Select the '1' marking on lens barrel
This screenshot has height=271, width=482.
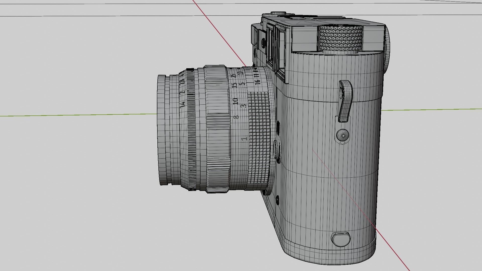(244, 139)
